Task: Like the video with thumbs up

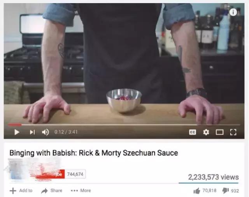Action: [197, 191]
